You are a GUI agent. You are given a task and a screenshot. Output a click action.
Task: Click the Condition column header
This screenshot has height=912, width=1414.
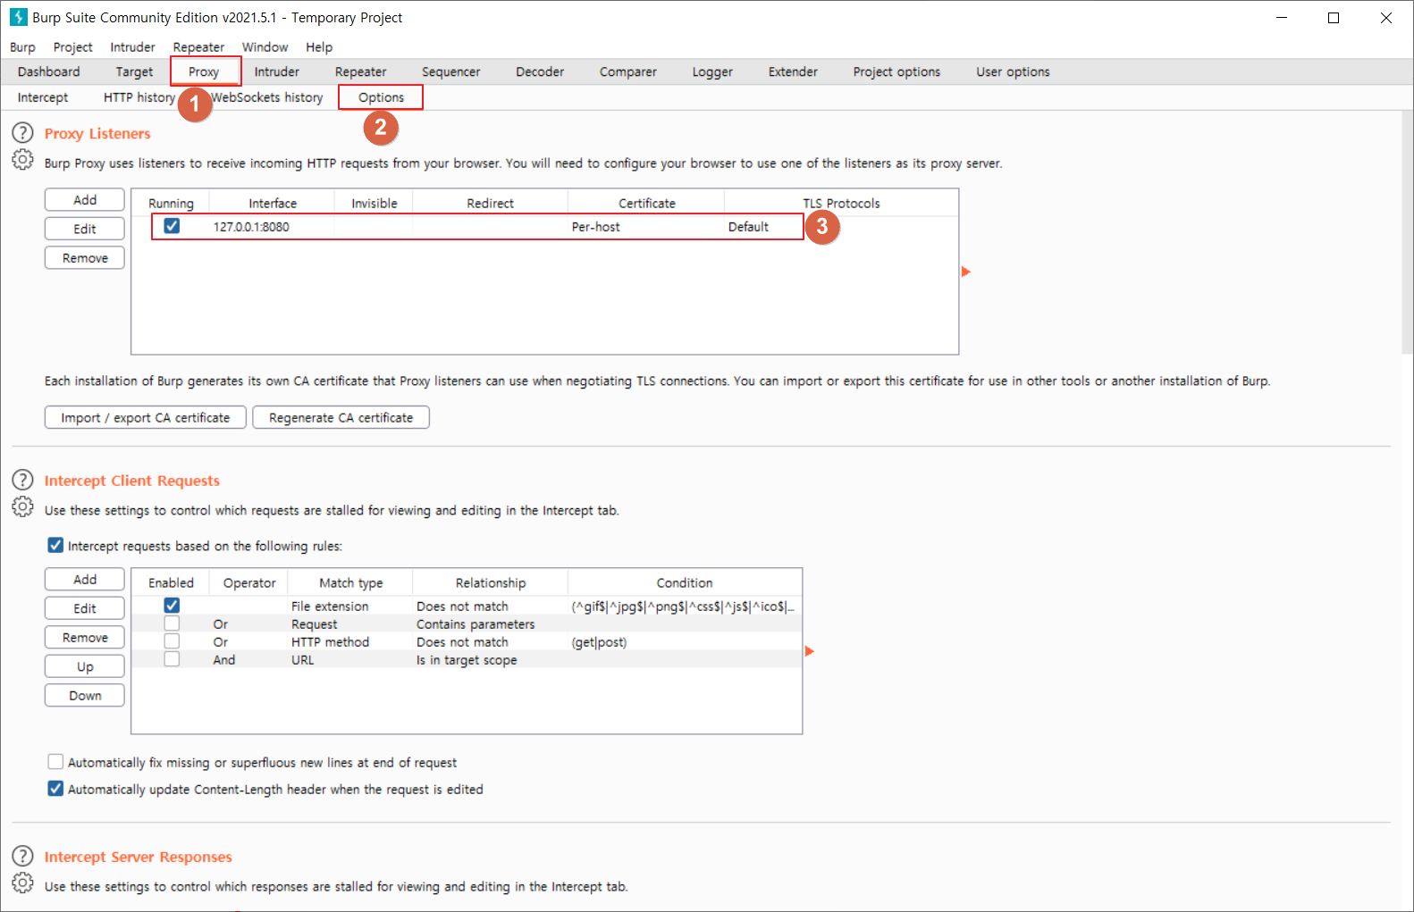[685, 583]
